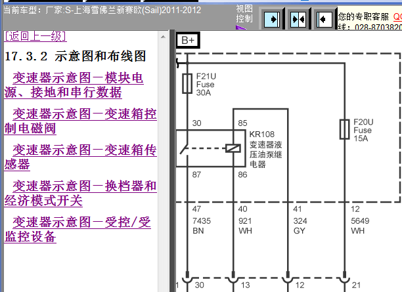This screenshot has width=402, height=292.
Task: Click relay terminal number 85
Action: coord(242,123)
